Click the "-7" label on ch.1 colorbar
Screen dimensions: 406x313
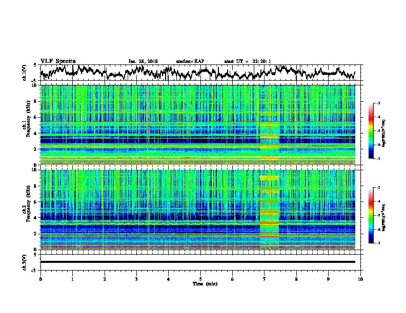[378, 159]
